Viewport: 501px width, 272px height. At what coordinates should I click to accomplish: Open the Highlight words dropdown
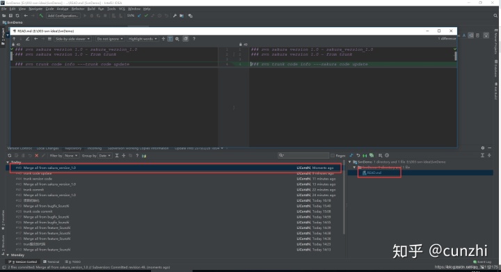click(143, 39)
